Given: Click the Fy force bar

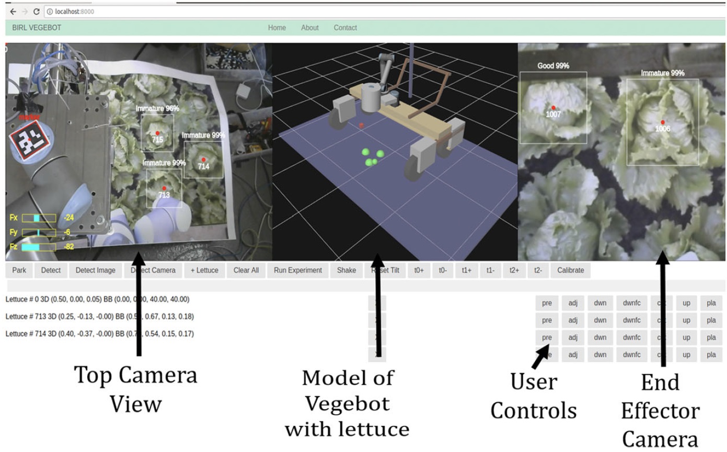Looking at the screenshot, I should click(39, 232).
